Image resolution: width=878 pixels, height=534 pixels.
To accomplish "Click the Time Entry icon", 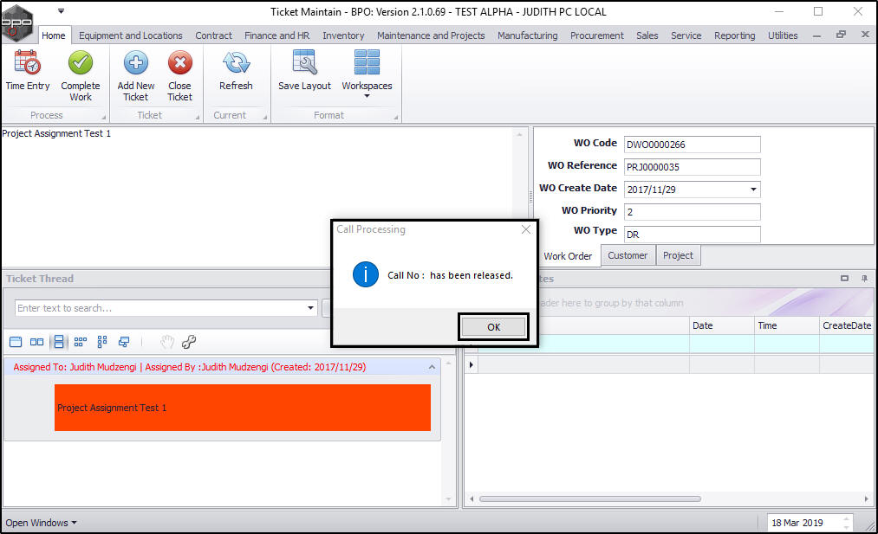I will point(27,62).
